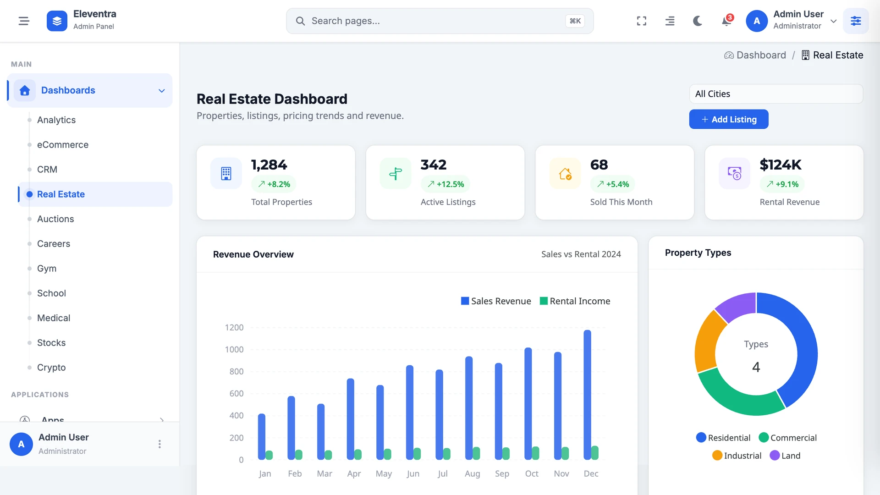Viewport: 880px width, 495px height.
Task: Open the Crypto dashboard
Action: coord(51,368)
